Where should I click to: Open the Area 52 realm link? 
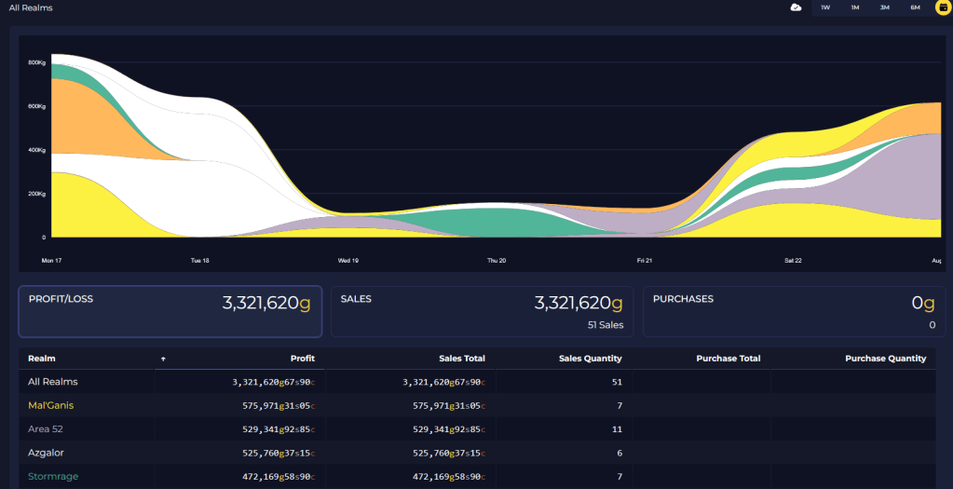coord(46,428)
